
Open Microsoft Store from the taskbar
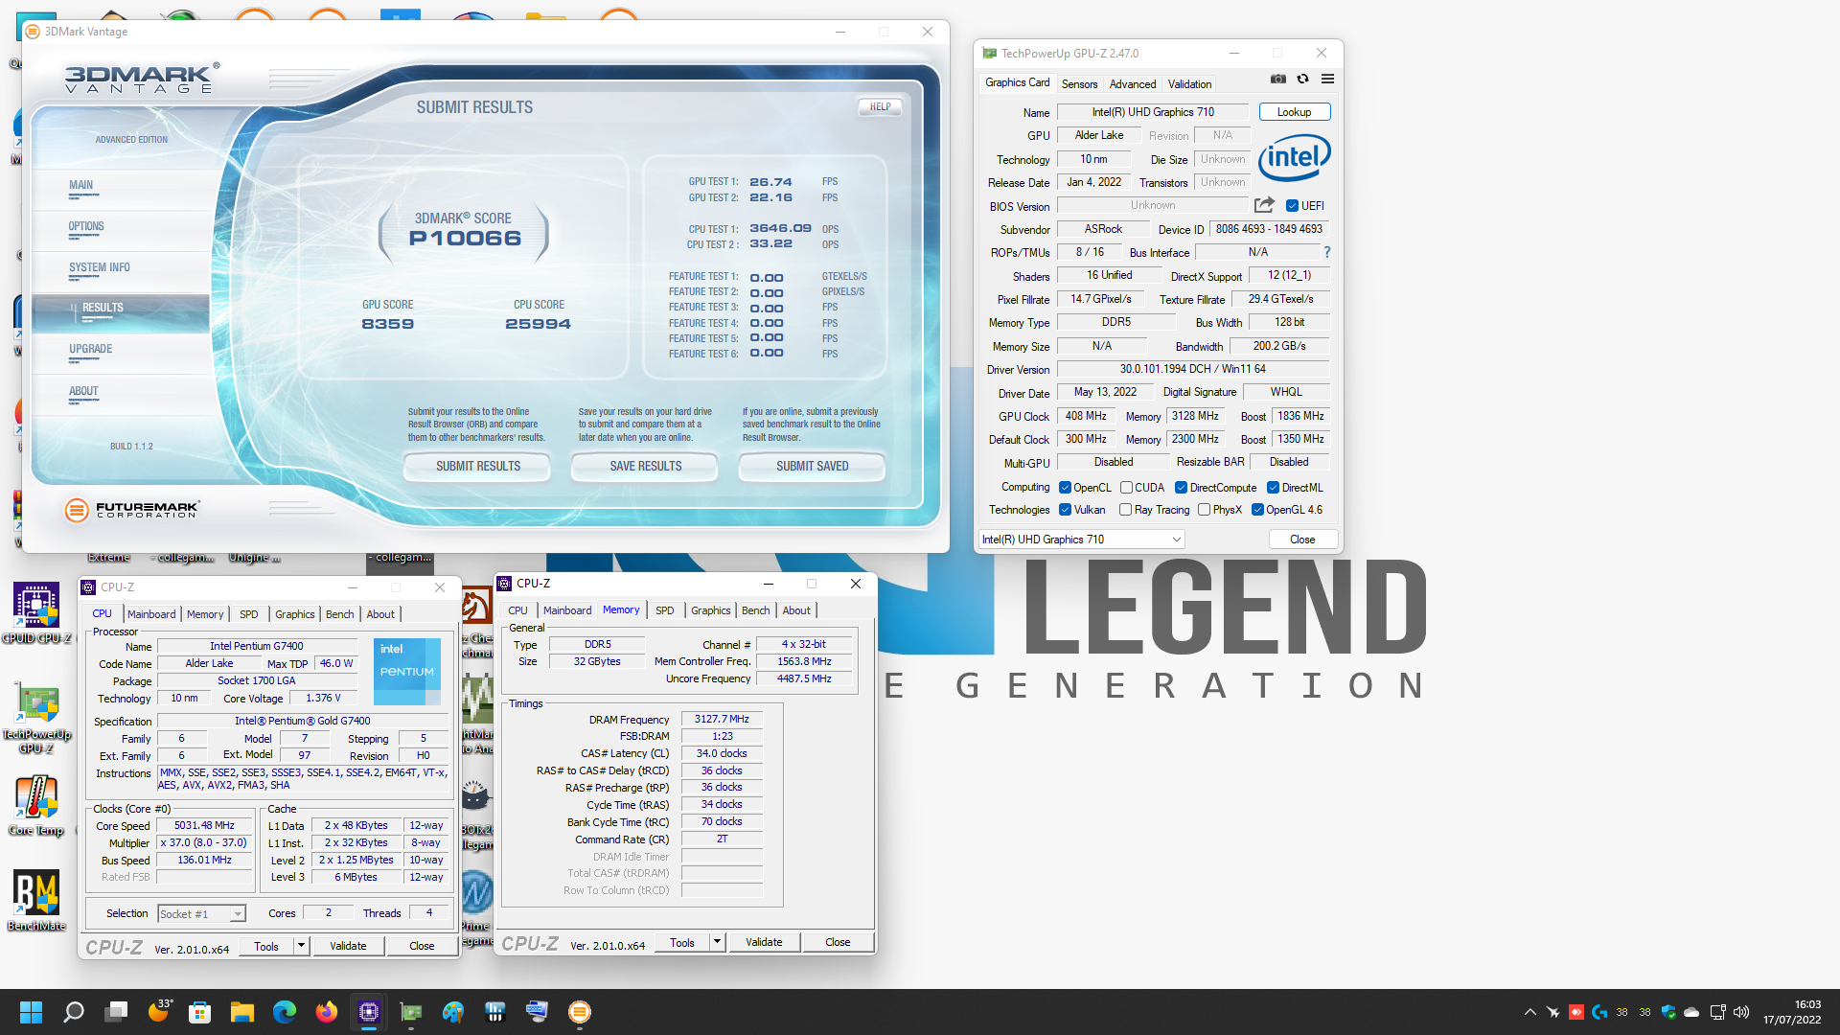point(200,1012)
